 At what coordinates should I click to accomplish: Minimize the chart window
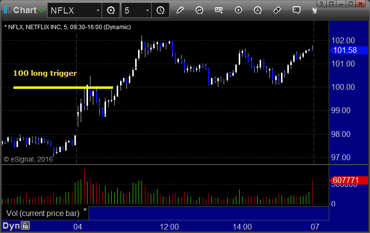click(341, 3)
